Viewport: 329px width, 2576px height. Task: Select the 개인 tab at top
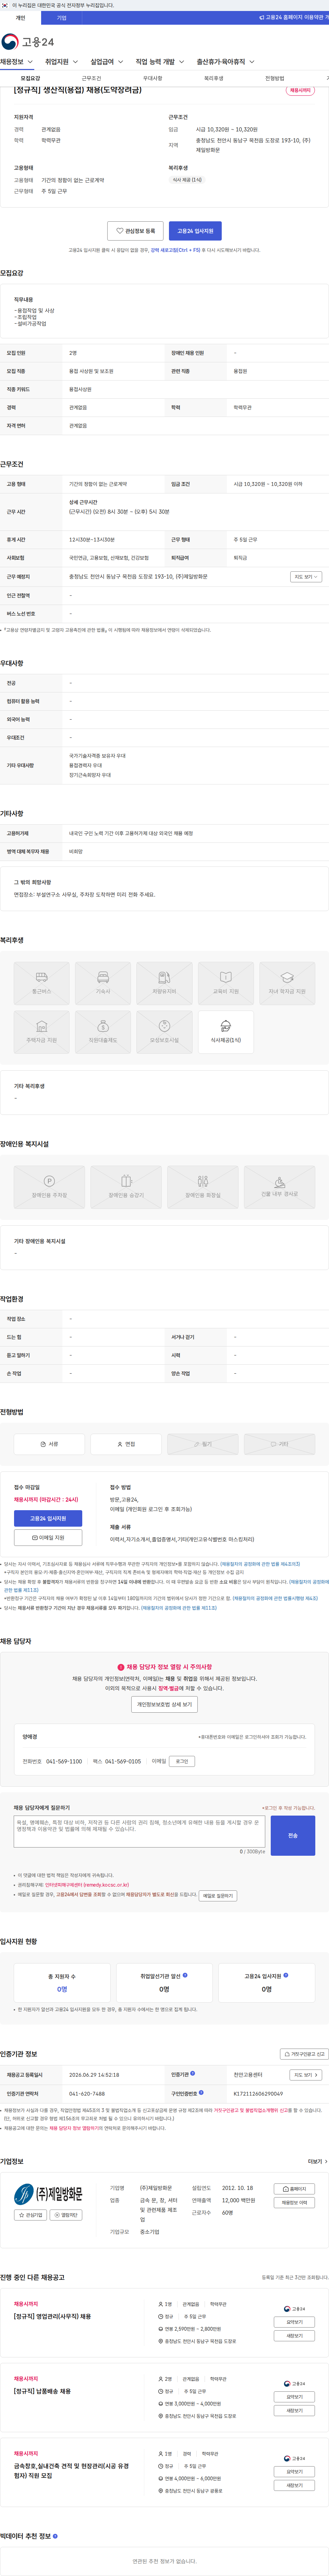tap(20, 18)
